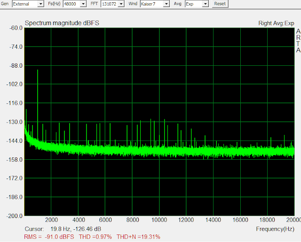301x242 pixels.
Task: Click the 'Spectrum magnitude dBFS' title
Action: coord(62,23)
